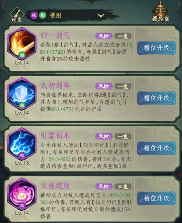Open the 设置 settings icon

coord(17,15)
